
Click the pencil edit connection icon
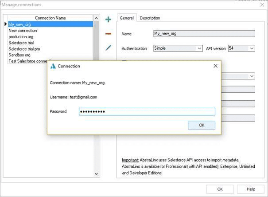pos(108,47)
